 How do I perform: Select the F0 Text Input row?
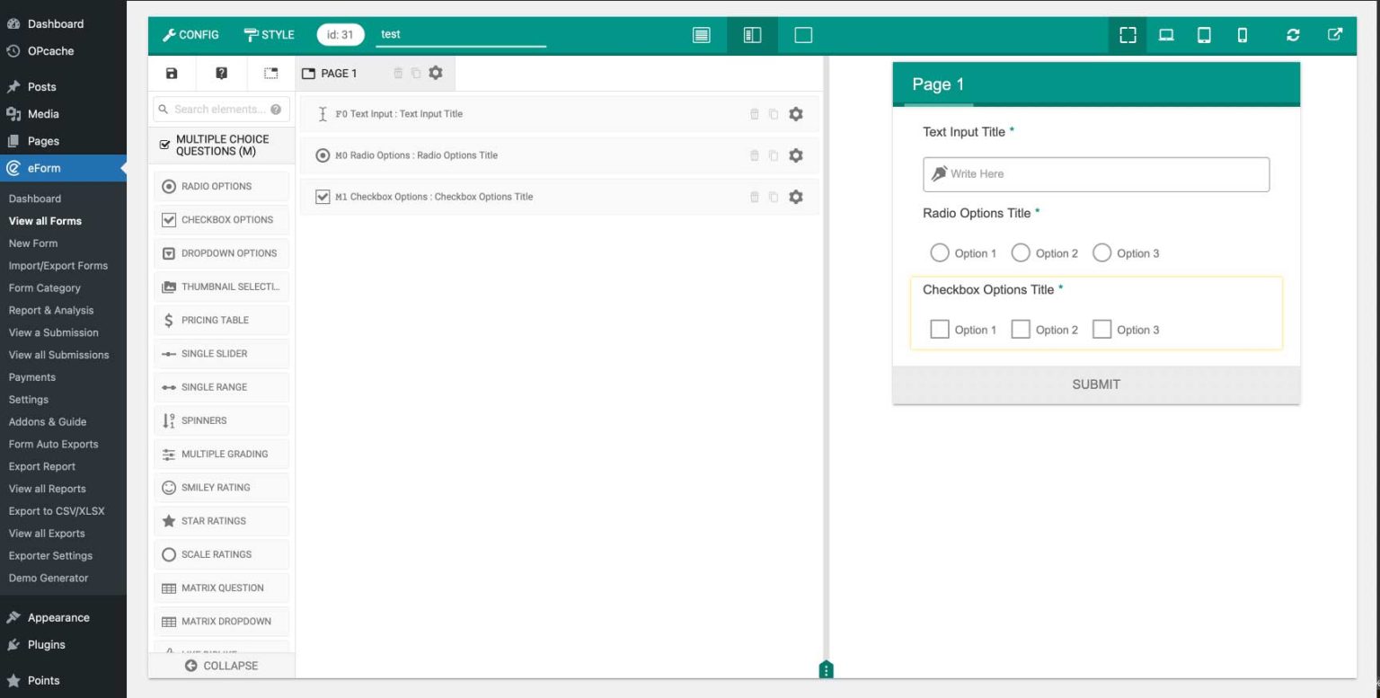[x=559, y=114]
